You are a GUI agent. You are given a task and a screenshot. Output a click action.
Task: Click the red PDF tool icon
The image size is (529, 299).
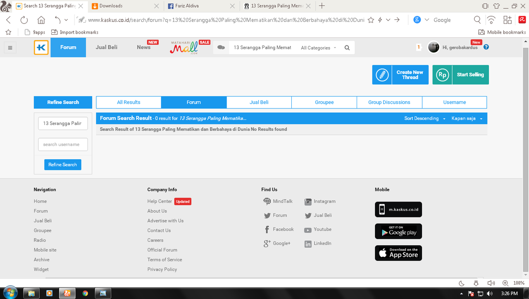tap(522, 20)
